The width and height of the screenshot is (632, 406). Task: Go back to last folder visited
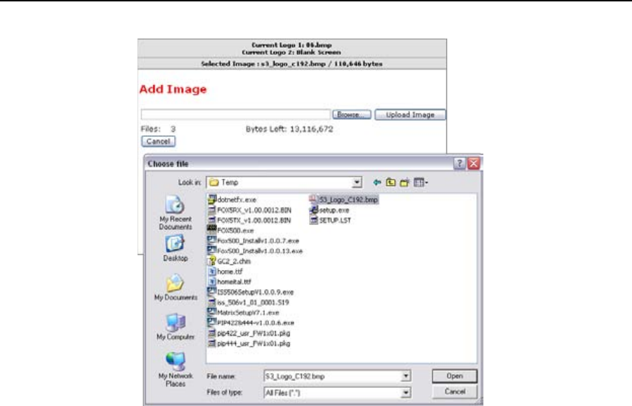(377, 182)
